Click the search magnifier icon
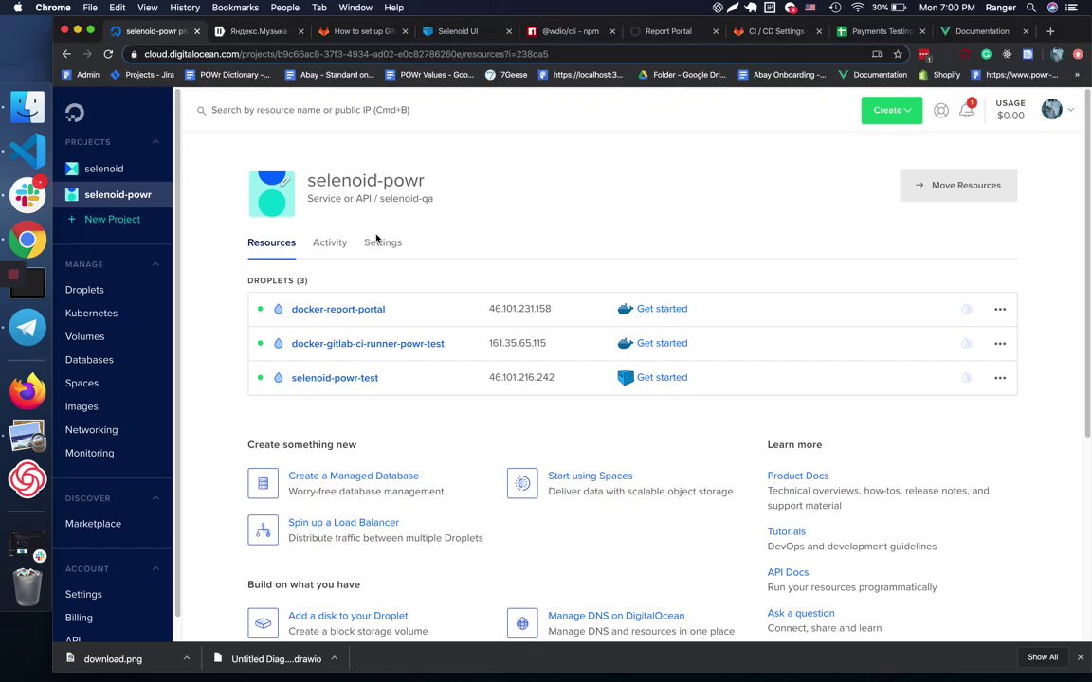 [x=201, y=111]
